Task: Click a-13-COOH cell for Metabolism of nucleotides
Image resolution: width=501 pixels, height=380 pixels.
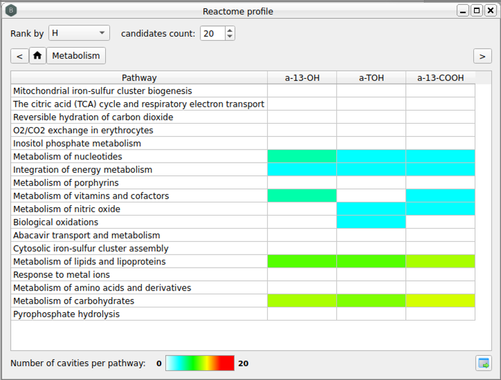Action: (x=440, y=157)
